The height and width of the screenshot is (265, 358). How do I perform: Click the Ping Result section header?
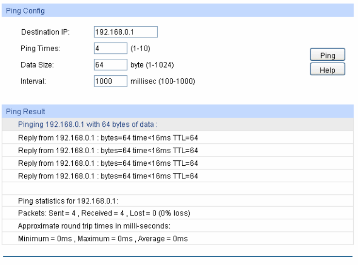point(25,112)
